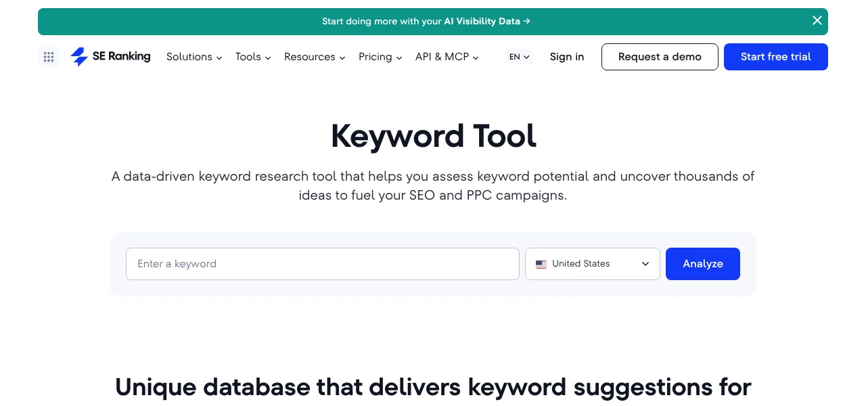This screenshot has width=866, height=406.
Task: Click the Keyword Tool heading
Action: pos(433,136)
